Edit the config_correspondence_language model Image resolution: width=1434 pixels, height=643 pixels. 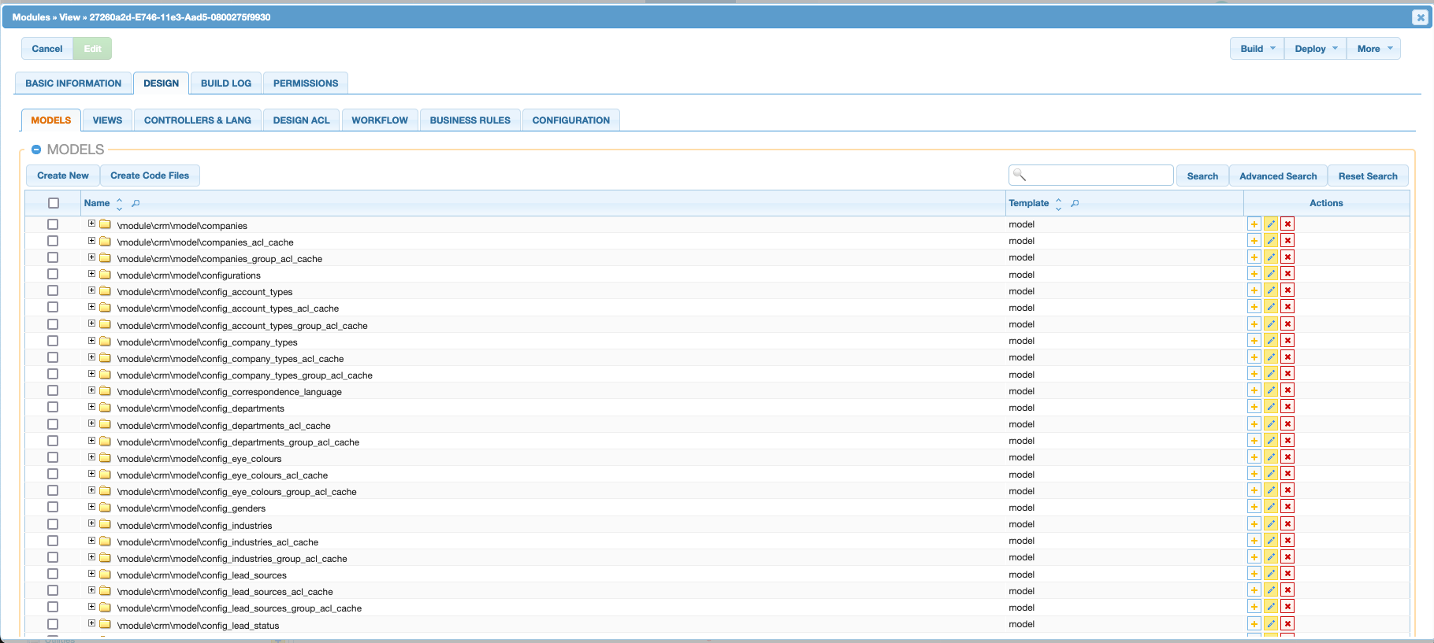[1271, 390]
